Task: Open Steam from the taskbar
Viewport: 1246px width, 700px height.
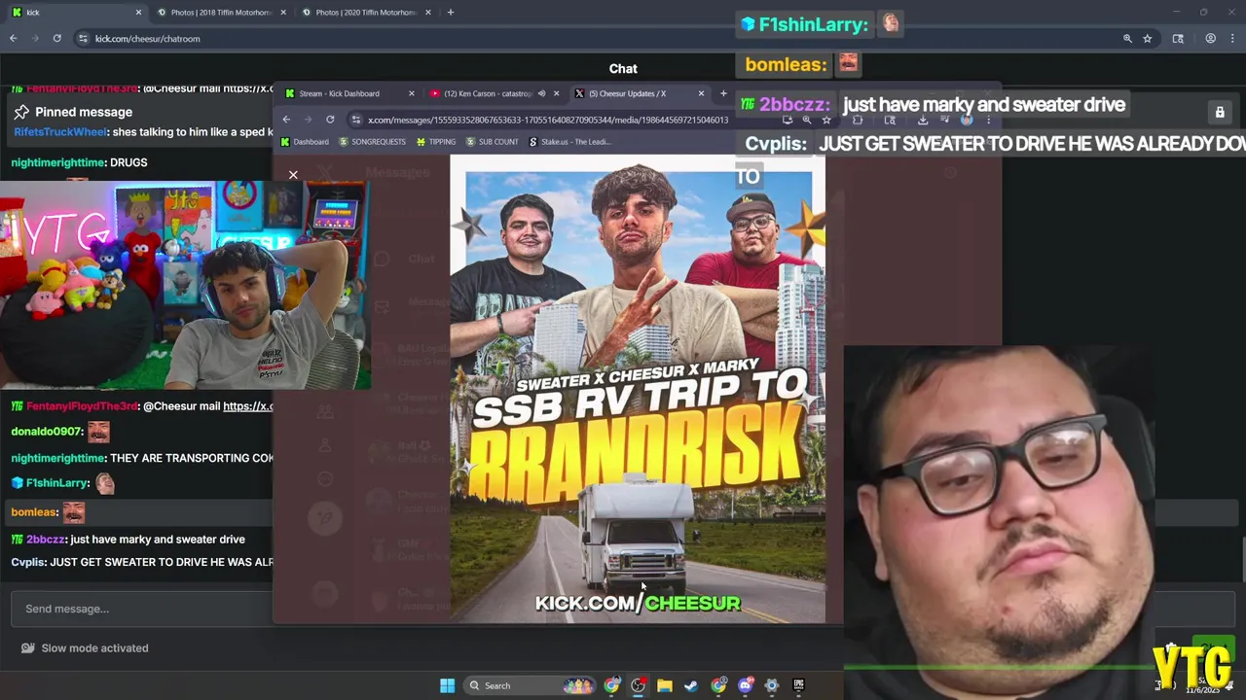Action: (691, 685)
